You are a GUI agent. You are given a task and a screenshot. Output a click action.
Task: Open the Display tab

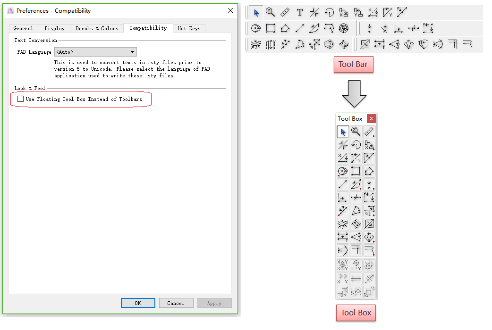(55, 28)
